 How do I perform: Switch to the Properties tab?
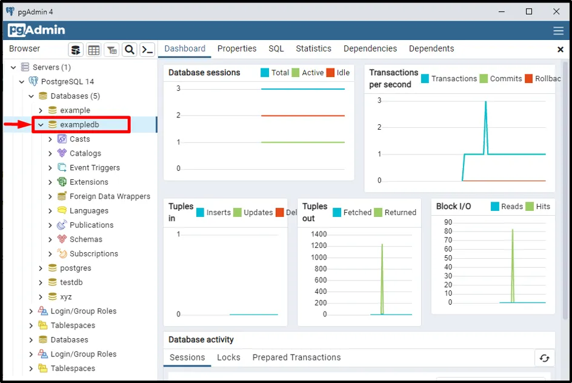coord(237,48)
